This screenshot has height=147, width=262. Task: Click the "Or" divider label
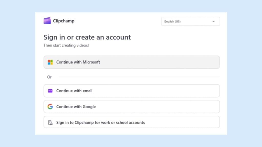click(x=49, y=77)
